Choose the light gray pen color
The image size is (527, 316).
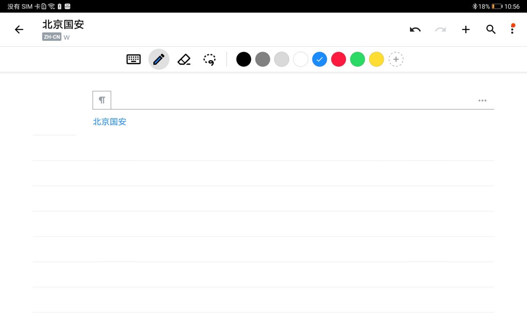pos(282,60)
